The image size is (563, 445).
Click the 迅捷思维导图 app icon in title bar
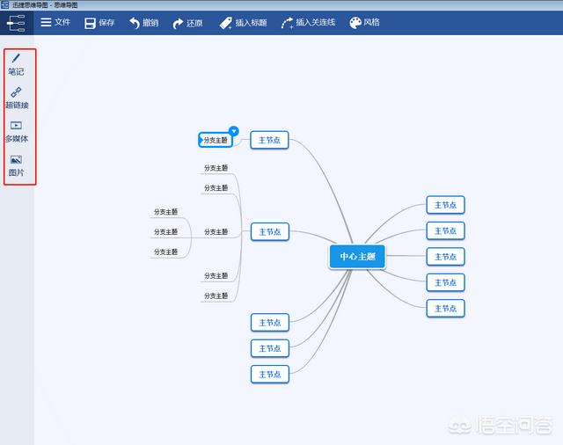coord(5,4)
